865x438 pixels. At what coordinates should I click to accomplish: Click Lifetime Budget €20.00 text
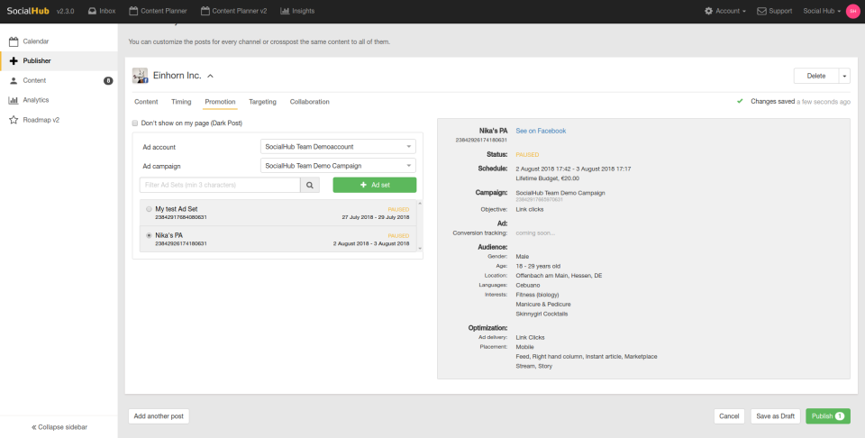click(547, 178)
